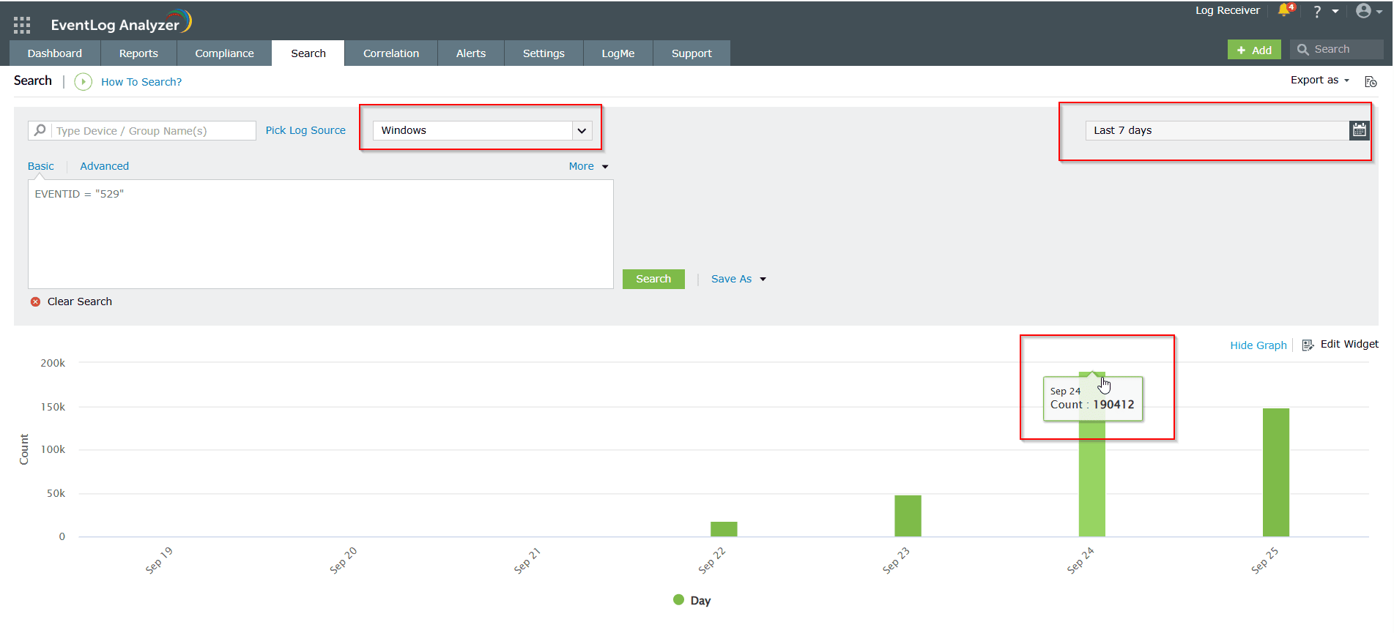The width and height of the screenshot is (1394, 633).
Task: Click the Pick Log Source link
Action: tap(305, 130)
